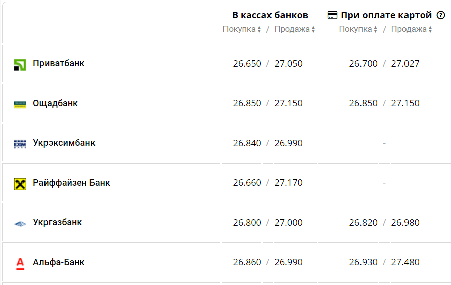Open the Ощадбанк link

(x=55, y=103)
